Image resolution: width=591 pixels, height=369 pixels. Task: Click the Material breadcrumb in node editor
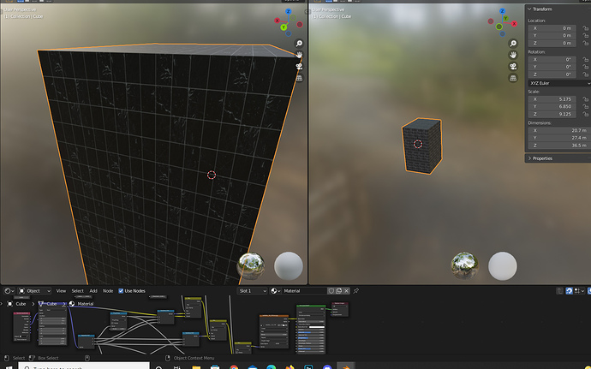coord(85,304)
